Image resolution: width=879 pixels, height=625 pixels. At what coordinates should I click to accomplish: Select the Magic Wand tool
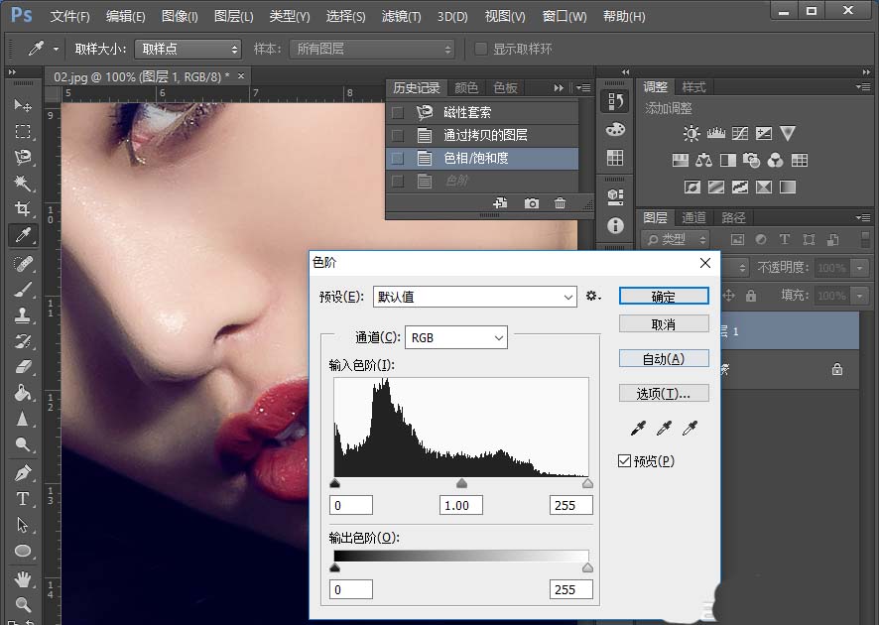[x=22, y=184]
